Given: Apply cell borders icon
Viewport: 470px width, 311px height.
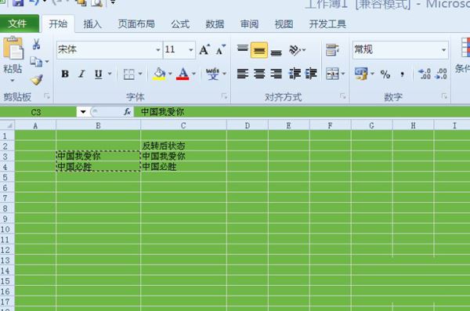Looking at the screenshot, I should pos(129,74).
